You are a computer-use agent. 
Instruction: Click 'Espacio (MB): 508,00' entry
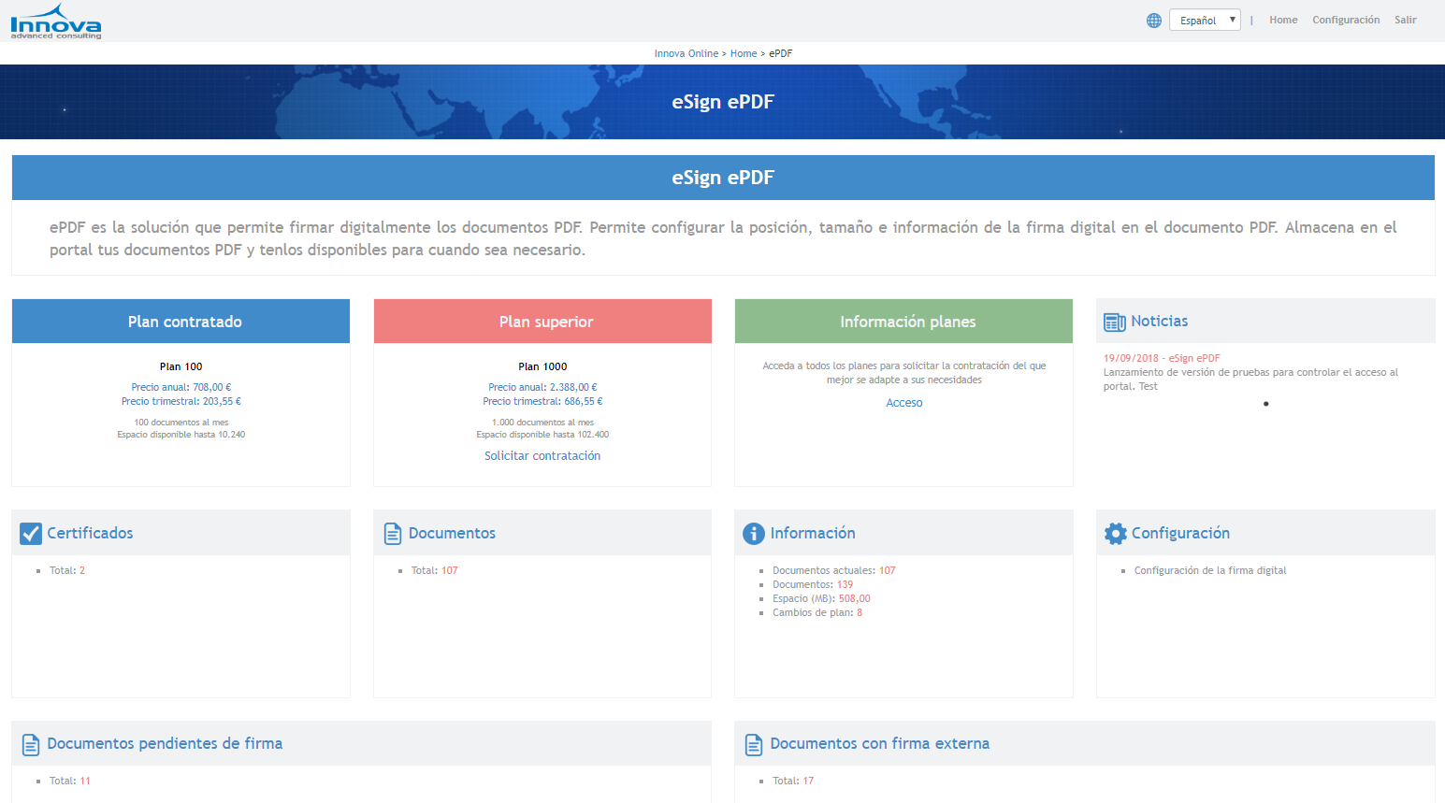coord(821,598)
